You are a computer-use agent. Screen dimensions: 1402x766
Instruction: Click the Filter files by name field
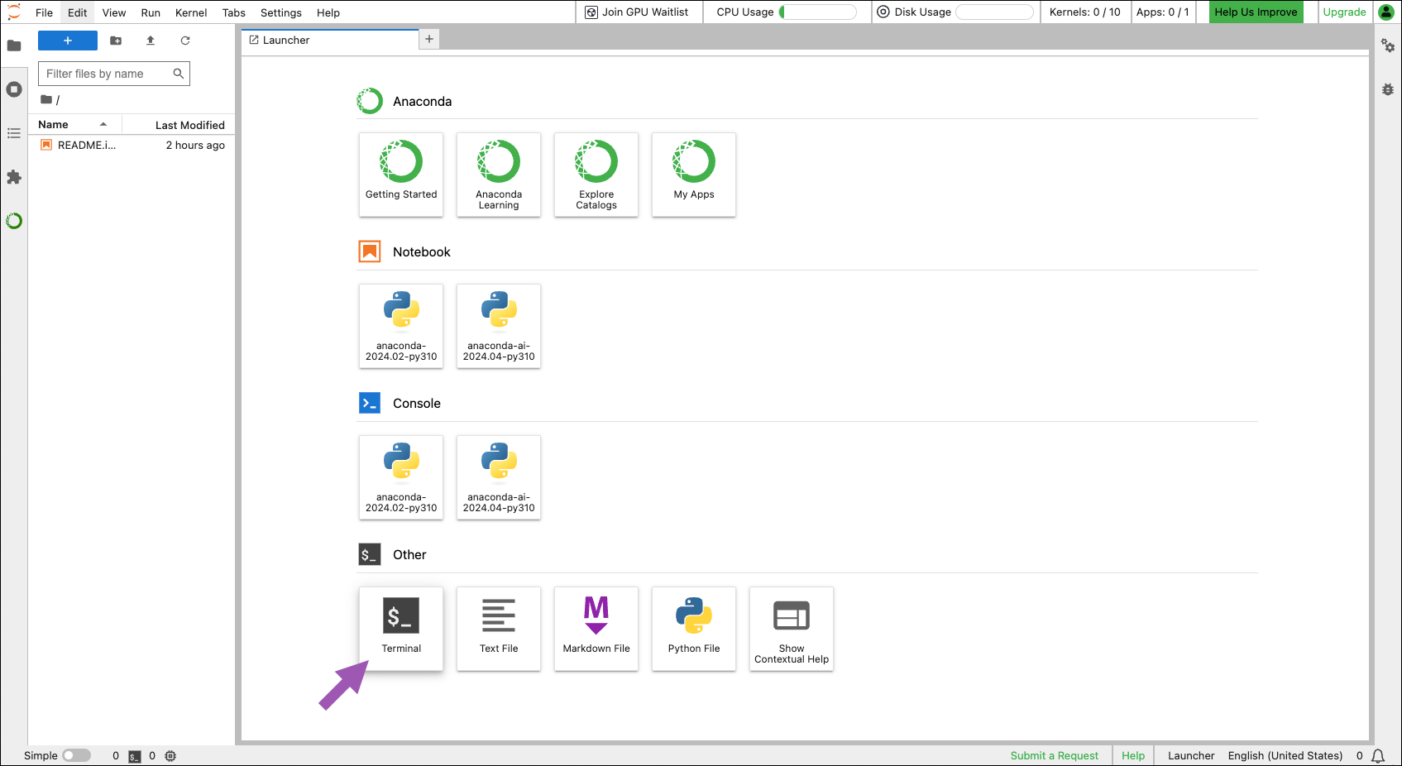(x=114, y=74)
